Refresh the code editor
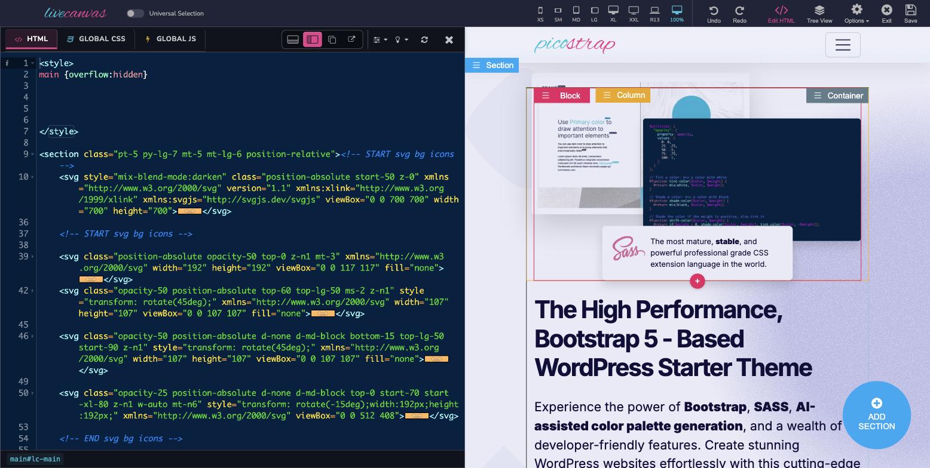Image resolution: width=930 pixels, height=468 pixels. [424, 39]
